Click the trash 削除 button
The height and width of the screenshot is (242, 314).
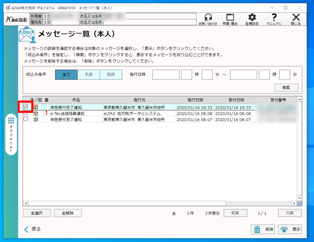pos(263,229)
